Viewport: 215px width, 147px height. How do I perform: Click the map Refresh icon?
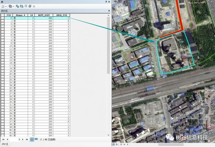(x=121, y=144)
